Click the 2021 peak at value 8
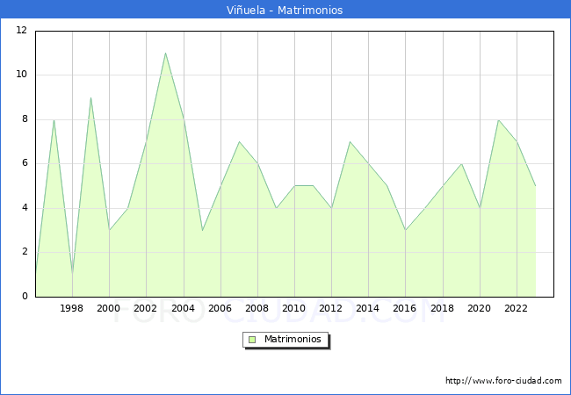This screenshot has width=571, height=395. click(x=499, y=119)
